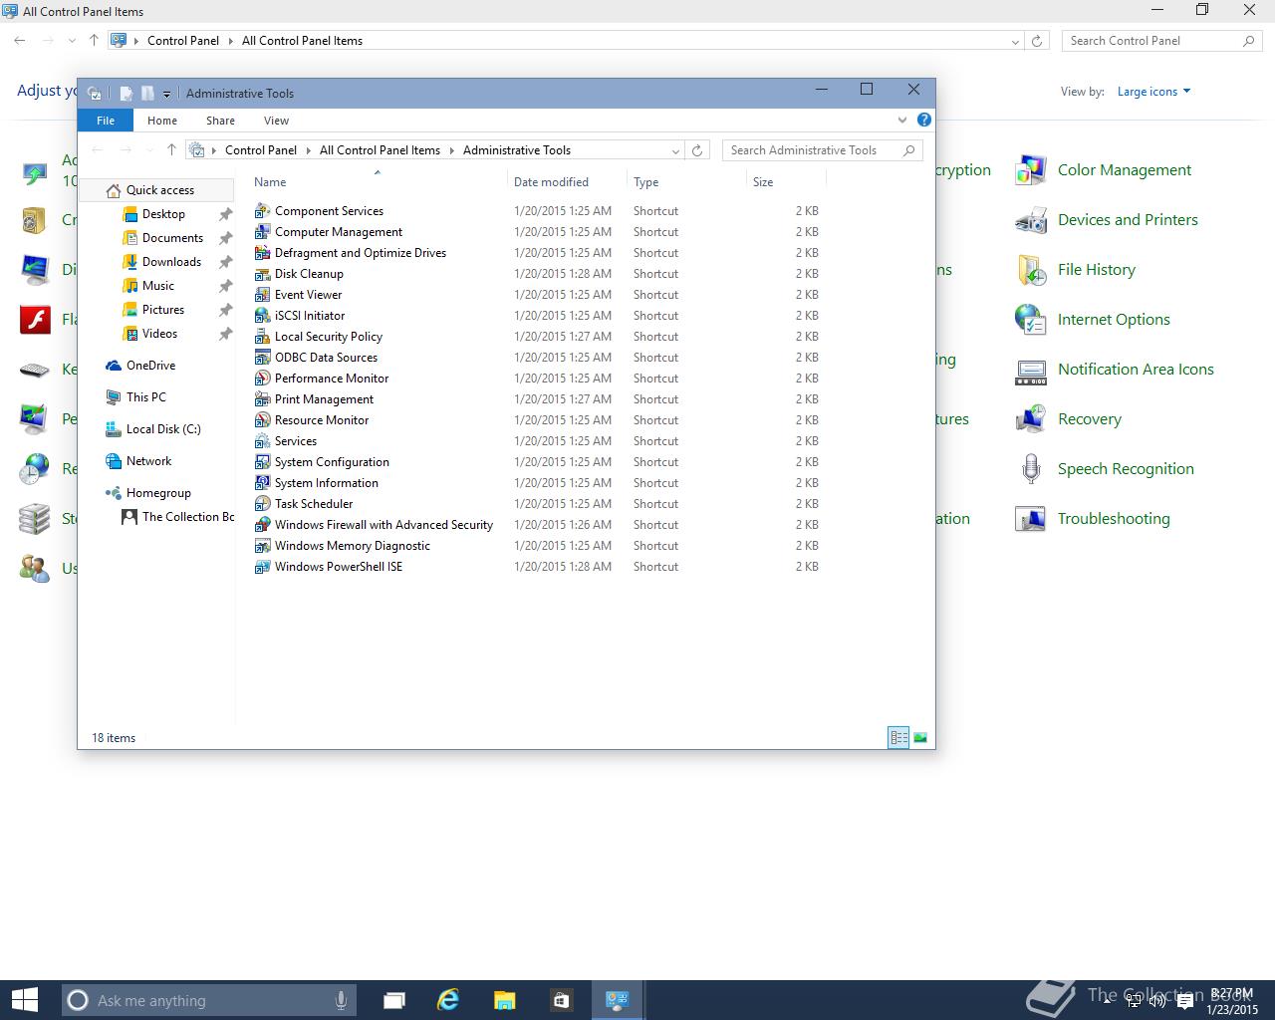This screenshot has width=1275, height=1020.
Task: Select Downloads in navigation pane
Action: (171, 262)
